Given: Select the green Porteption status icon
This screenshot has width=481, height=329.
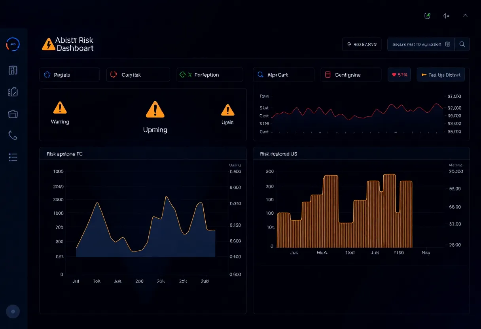Looking at the screenshot, I should pyautogui.click(x=182, y=74).
